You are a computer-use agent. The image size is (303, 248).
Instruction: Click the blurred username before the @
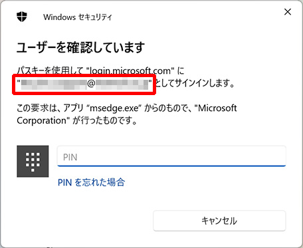(x=54, y=84)
